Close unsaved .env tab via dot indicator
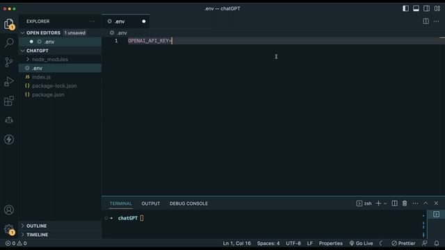The image size is (445, 250). (144, 22)
